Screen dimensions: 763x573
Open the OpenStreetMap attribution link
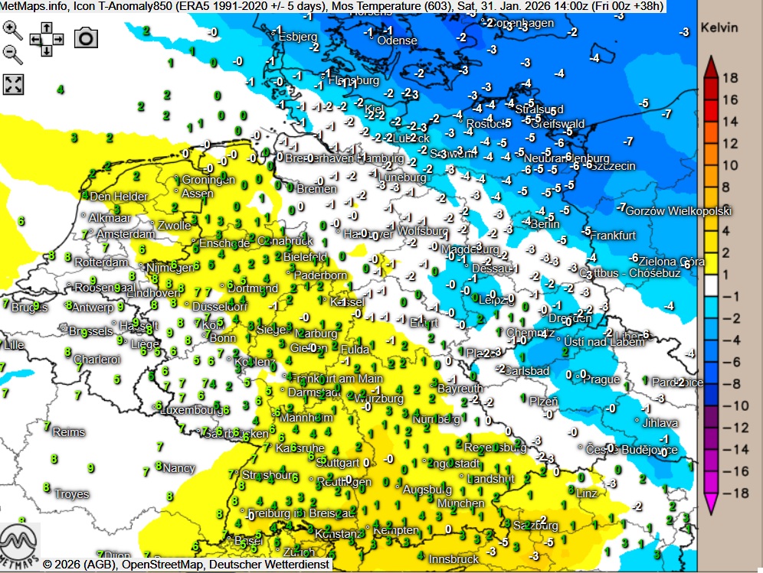(159, 565)
